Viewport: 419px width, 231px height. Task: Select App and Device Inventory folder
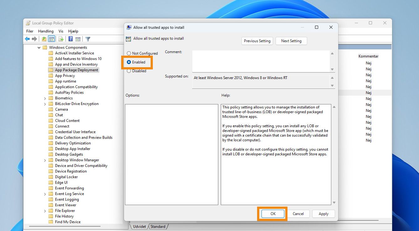(76, 64)
